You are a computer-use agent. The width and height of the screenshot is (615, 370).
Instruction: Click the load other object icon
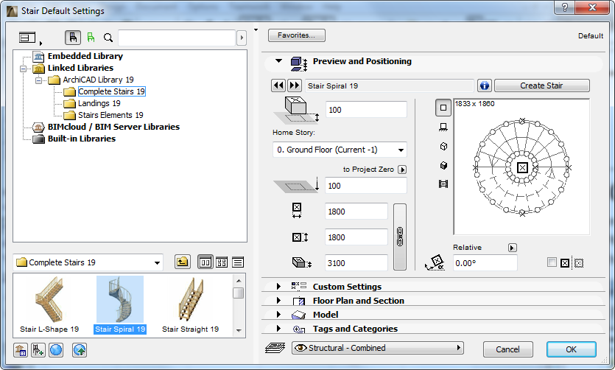(38, 350)
